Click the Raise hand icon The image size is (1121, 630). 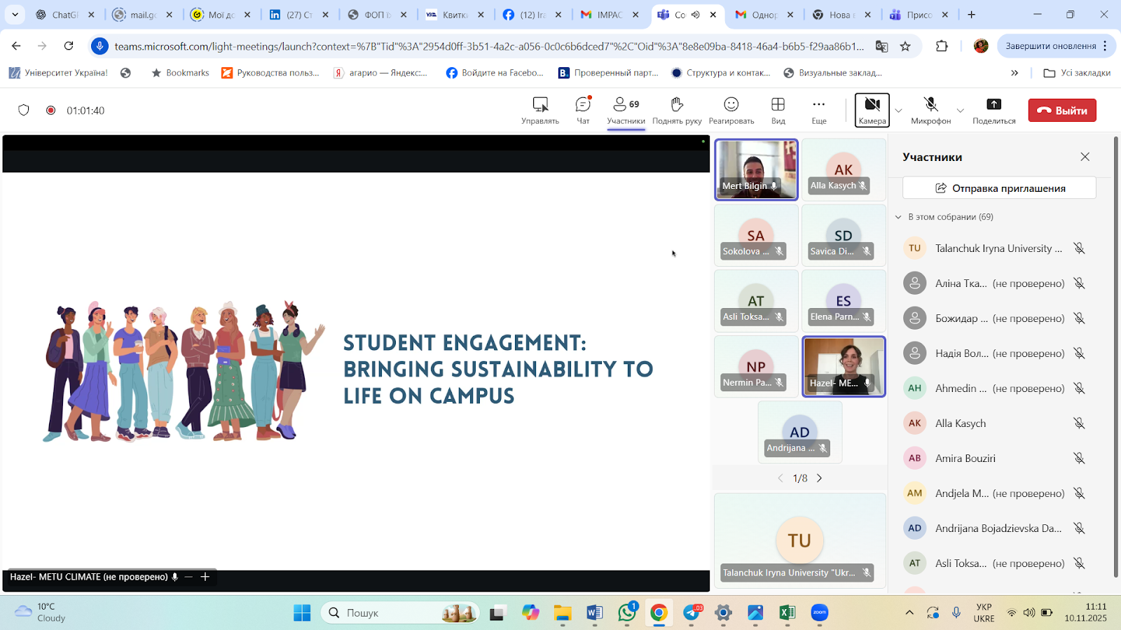click(677, 105)
